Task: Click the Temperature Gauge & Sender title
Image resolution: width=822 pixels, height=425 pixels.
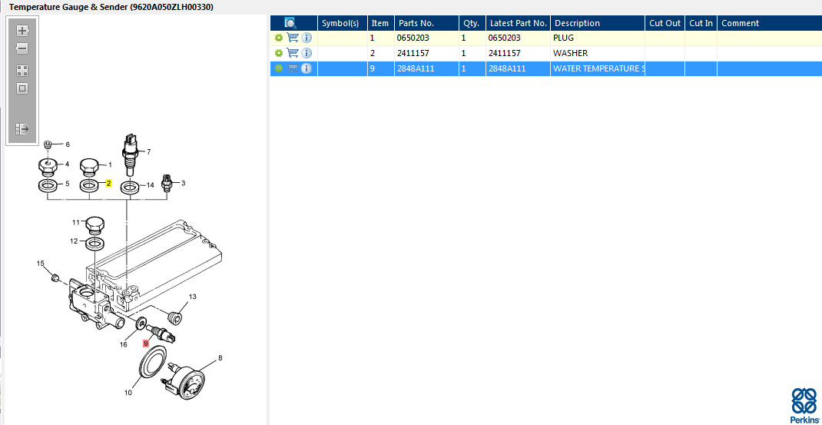Action: 111,8
